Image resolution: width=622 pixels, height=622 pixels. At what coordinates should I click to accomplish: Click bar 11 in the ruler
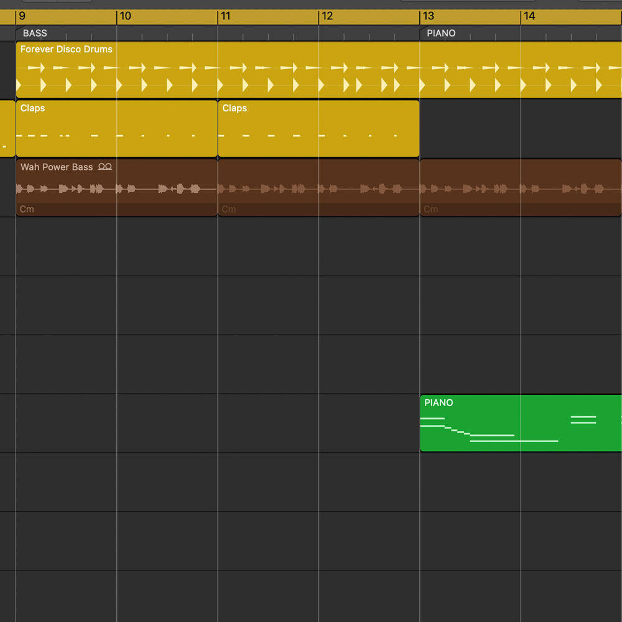tap(226, 16)
